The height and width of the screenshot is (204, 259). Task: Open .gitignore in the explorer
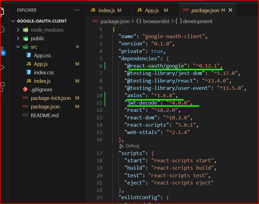point(41,90)
